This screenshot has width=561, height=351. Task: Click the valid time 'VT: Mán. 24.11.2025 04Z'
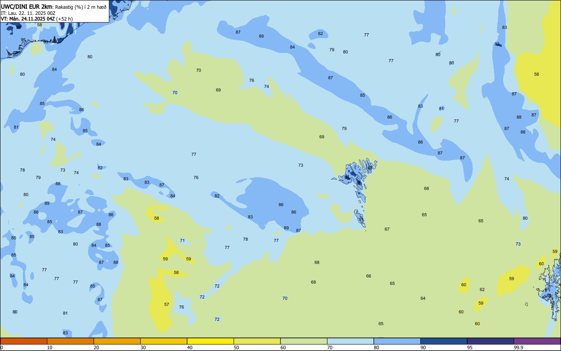tap(28, 19)
